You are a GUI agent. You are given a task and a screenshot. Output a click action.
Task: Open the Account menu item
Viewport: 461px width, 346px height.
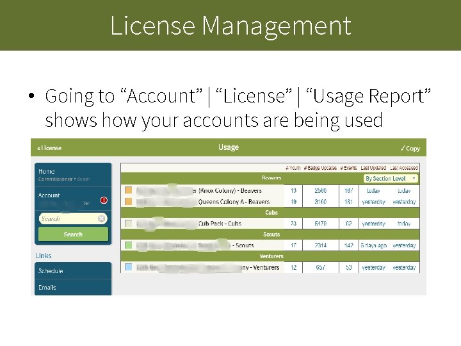click(73, 199)
